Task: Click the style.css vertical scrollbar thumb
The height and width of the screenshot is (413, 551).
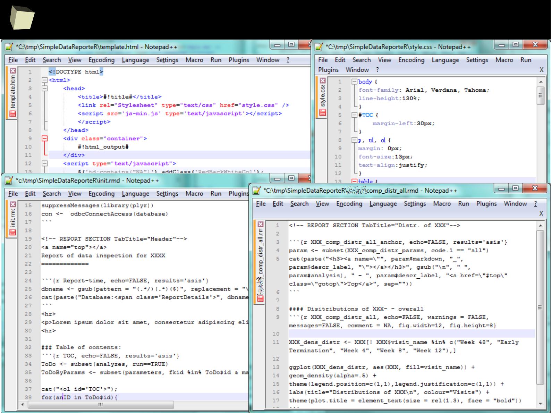Action: 540,95
